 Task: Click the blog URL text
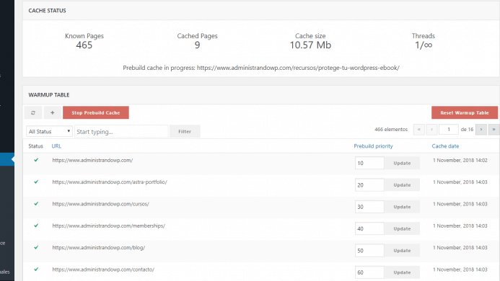pos(99,248)
